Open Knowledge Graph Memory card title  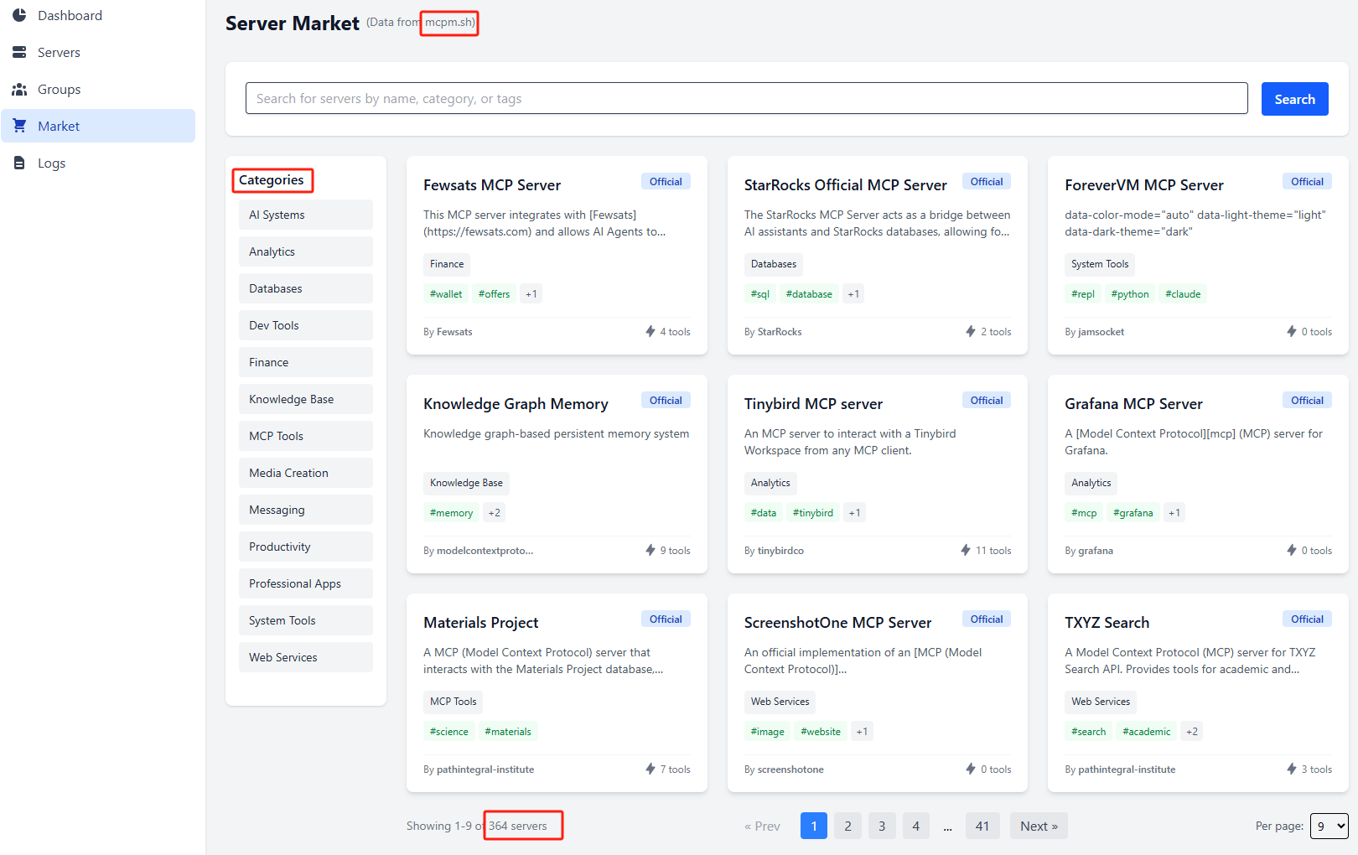(x=516, y=404)
